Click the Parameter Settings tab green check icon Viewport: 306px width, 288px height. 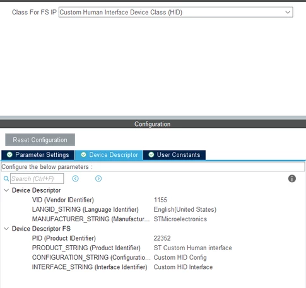tap(9, 155)
